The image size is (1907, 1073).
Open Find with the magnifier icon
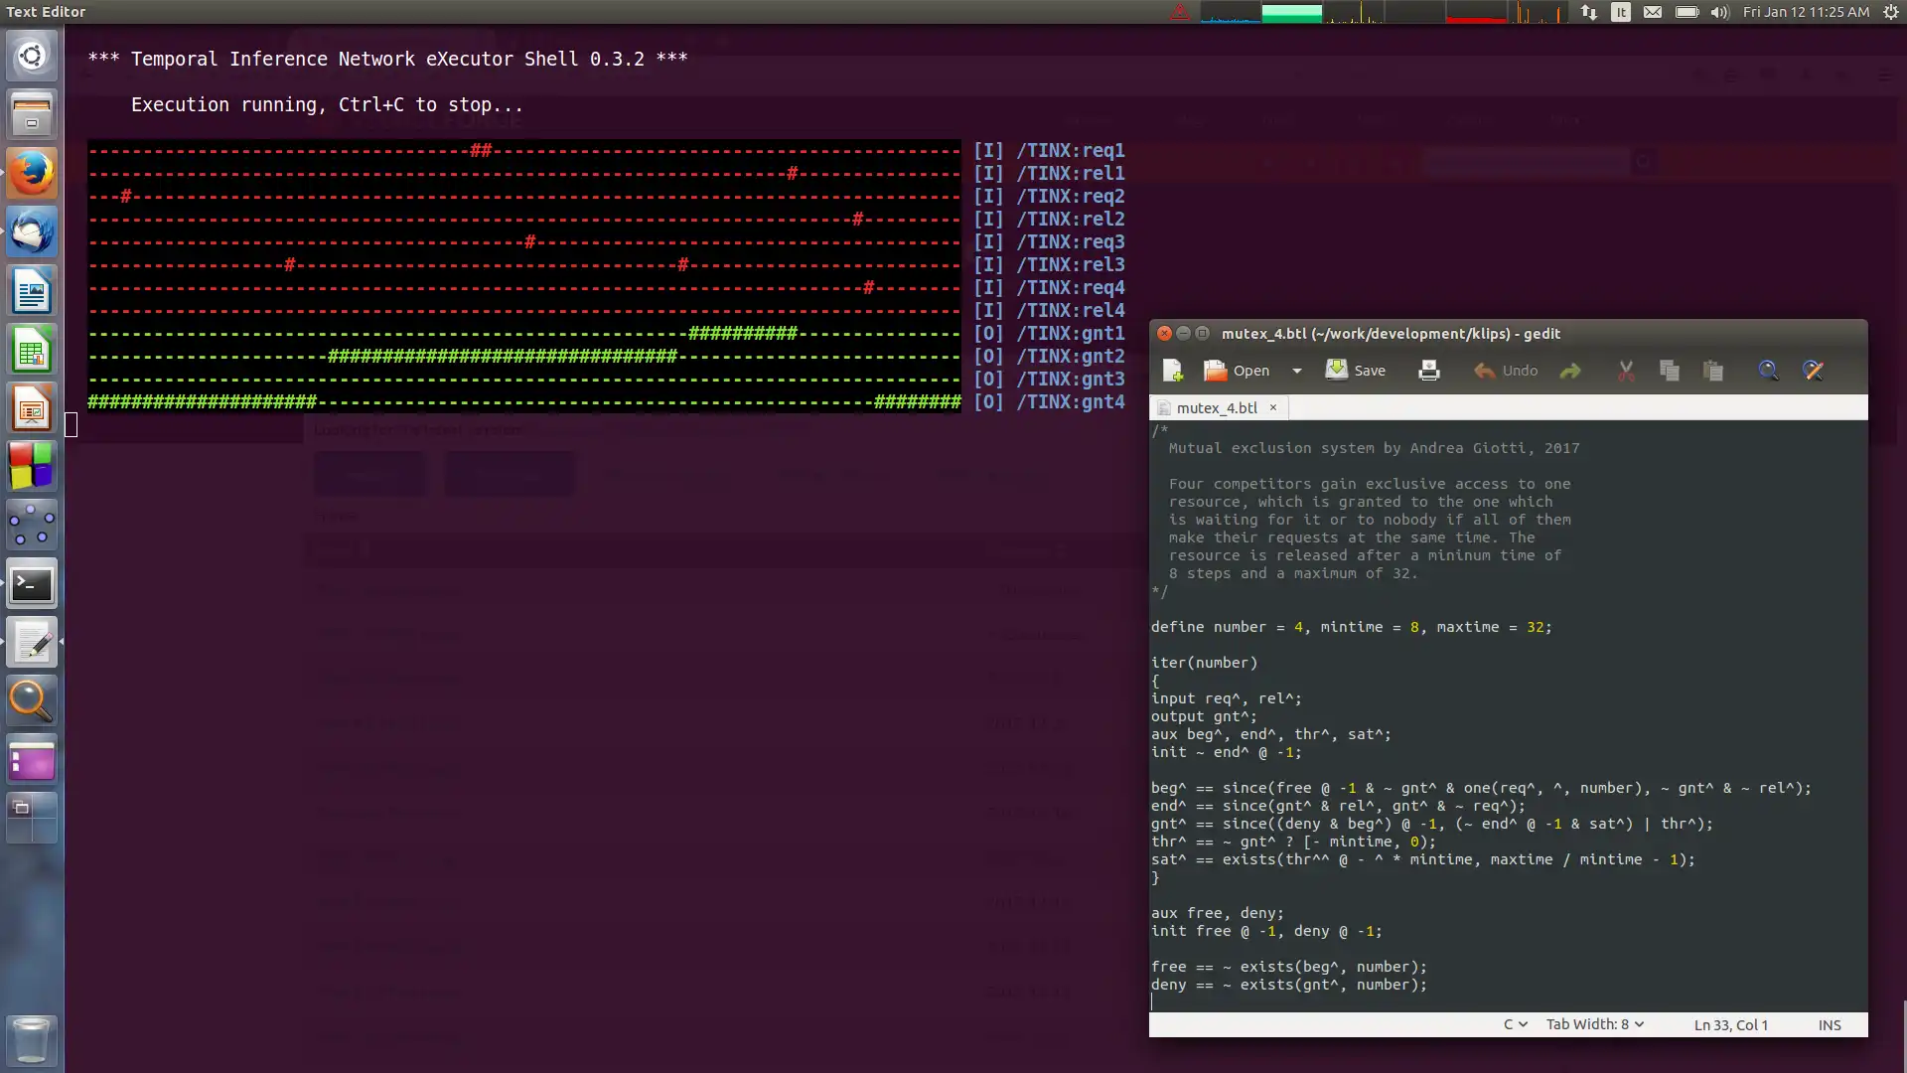(x=1768, y=371)
